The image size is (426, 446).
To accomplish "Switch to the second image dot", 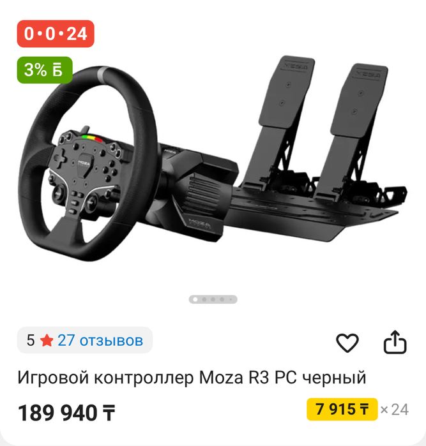I will pos(204,299).
